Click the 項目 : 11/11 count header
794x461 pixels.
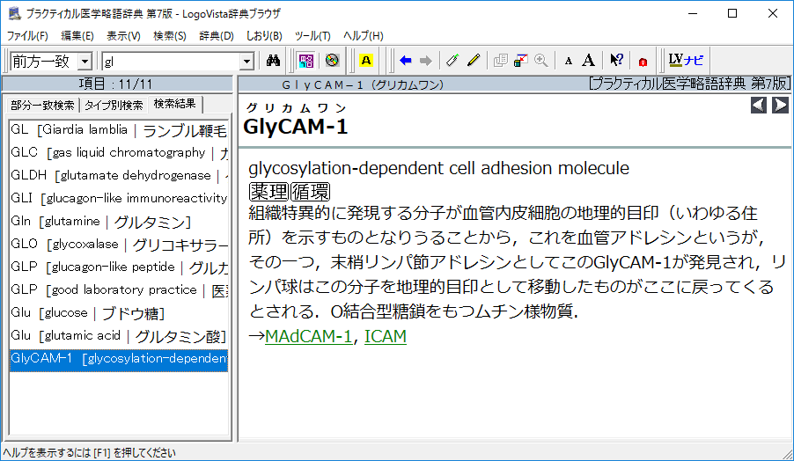click(x=116, y=84)
